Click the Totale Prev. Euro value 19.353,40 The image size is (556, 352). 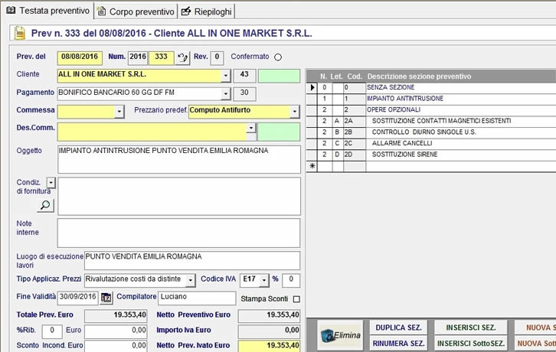[x=116, y=315]
